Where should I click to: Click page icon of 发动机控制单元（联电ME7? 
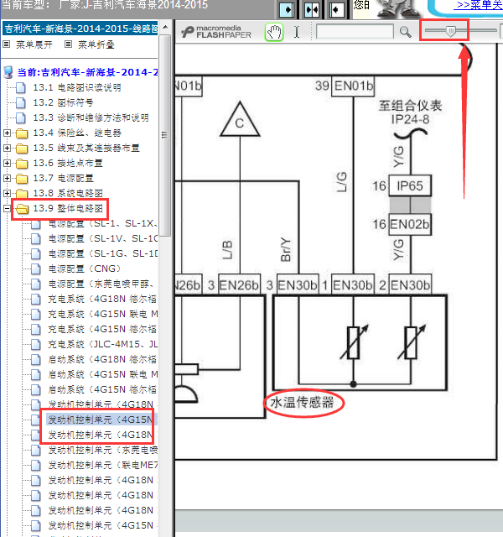point(35,465)
